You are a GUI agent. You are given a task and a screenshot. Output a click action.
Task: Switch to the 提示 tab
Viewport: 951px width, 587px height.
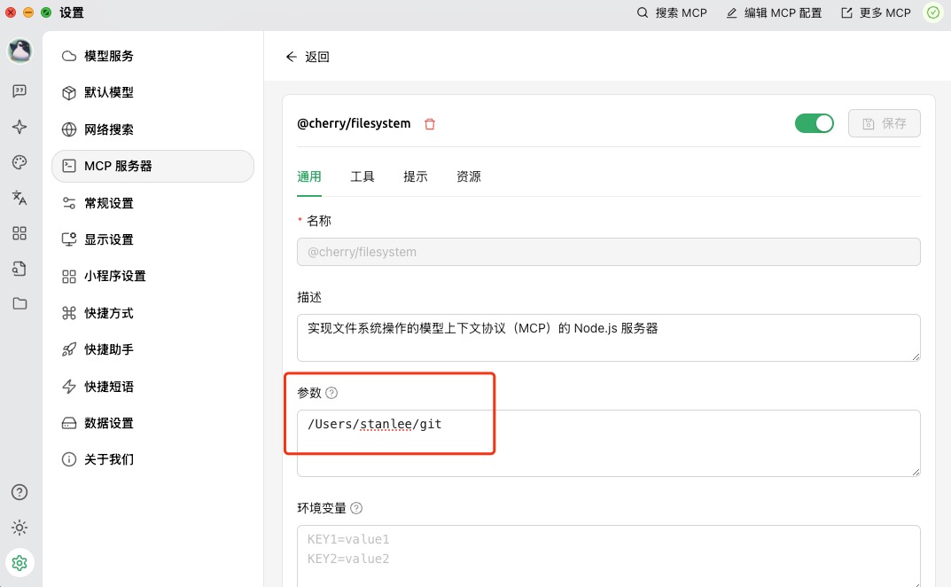[416, 176]
